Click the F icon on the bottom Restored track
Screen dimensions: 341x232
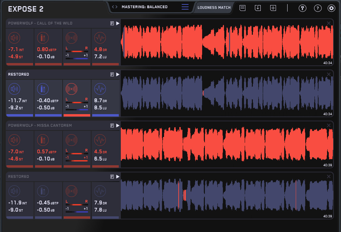click(112, 177)
